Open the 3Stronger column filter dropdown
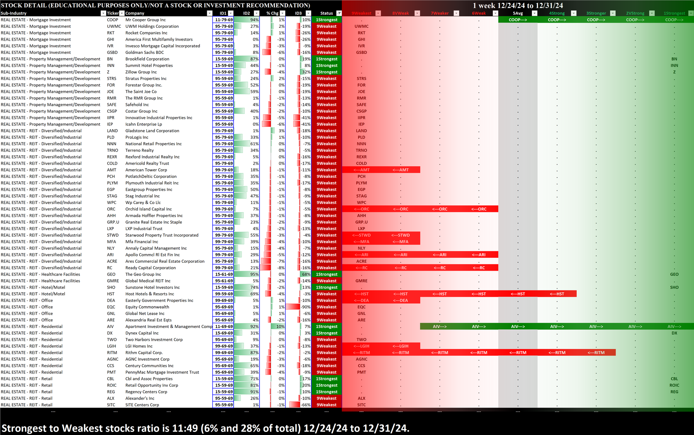 tap(613, 13)
